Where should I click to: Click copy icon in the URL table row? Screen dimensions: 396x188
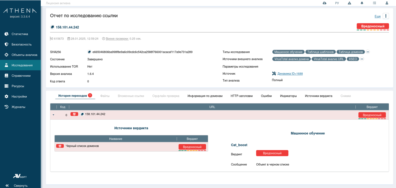(x=82, y=114)
